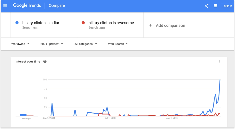Open the 2004 - present date range dropdown
The height and width of the screenshot is (129, 235).
coord(51,44)
